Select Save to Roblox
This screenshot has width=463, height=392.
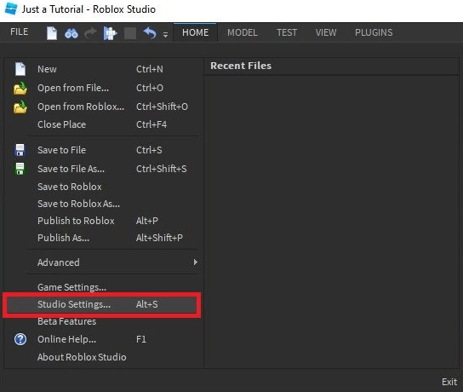[x=102, y=187]
